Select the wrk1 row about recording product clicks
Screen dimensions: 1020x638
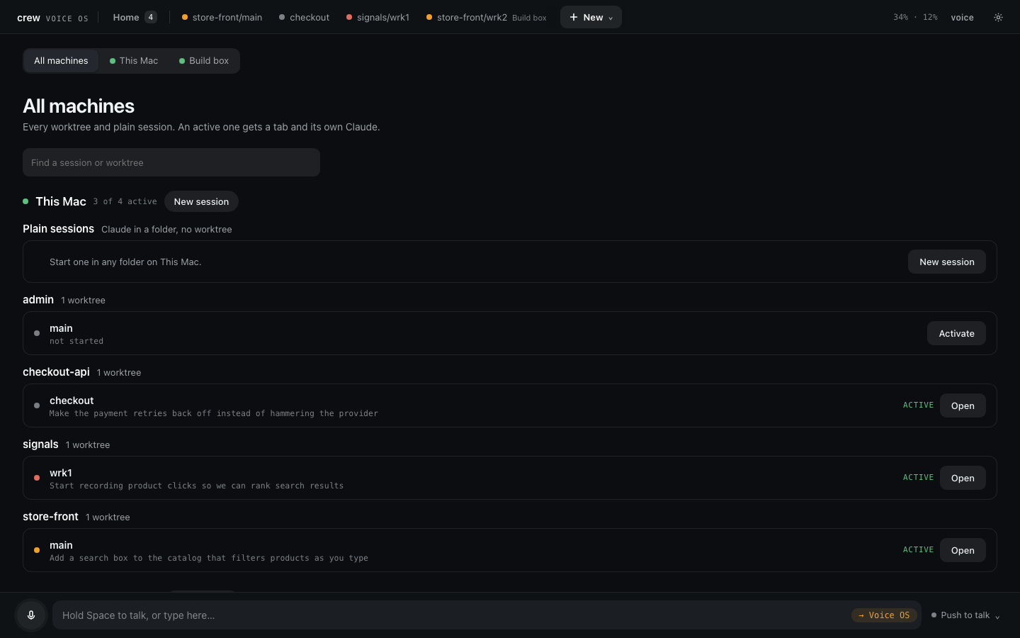(x=510, y=478)
